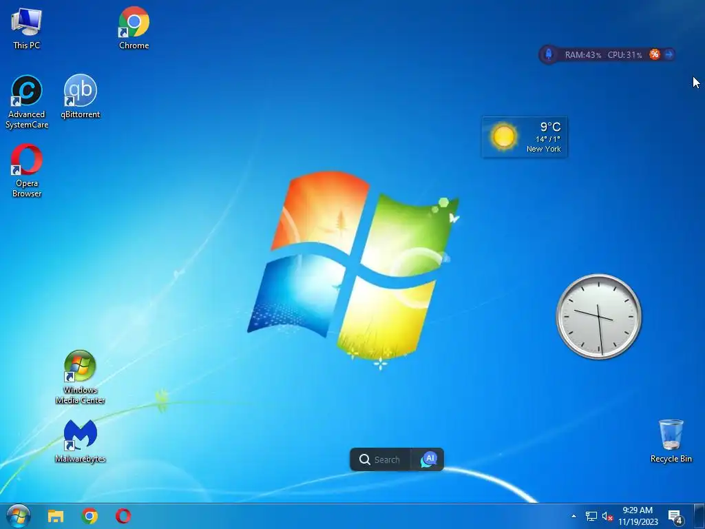
Task: Select the Windows Media Center shortcut
Action: click(x=80, y=377)
